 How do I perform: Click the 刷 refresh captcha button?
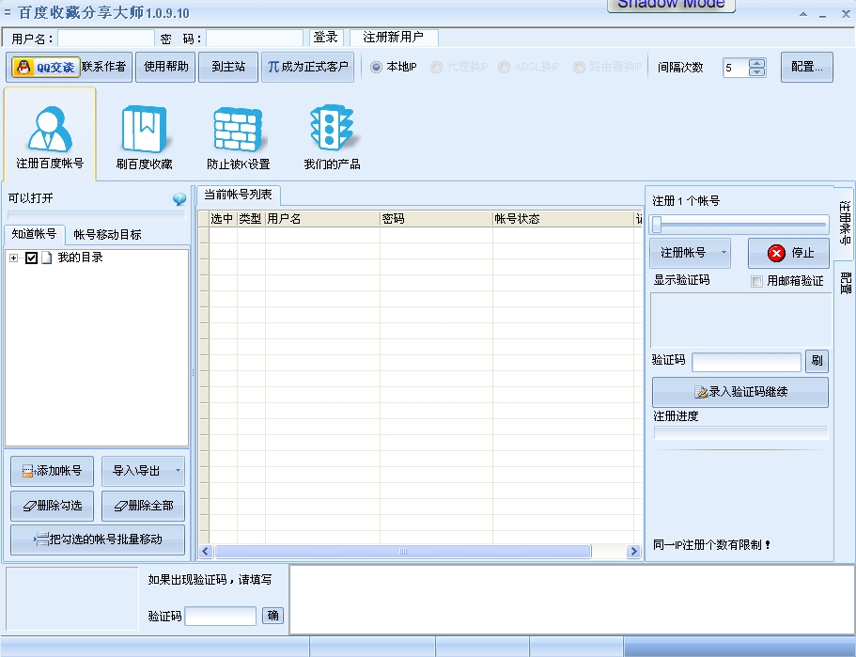tap(817, 360)
